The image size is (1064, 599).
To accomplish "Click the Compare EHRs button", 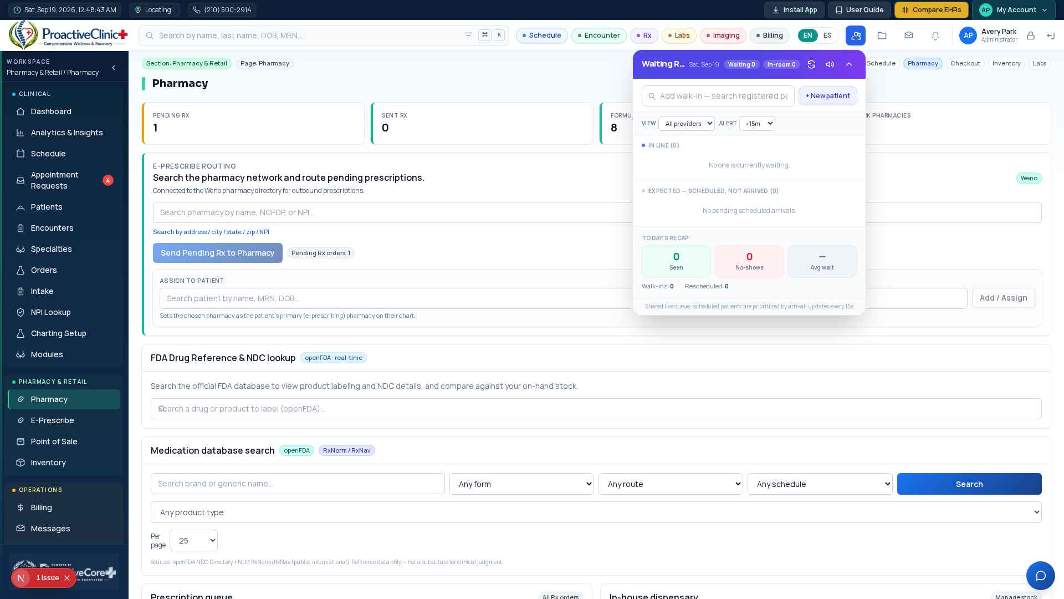I will click(932, 10).
